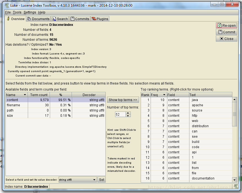Select the term 'build' row
The width and height of the screenshot is (242, 193).
click(186, 142)
